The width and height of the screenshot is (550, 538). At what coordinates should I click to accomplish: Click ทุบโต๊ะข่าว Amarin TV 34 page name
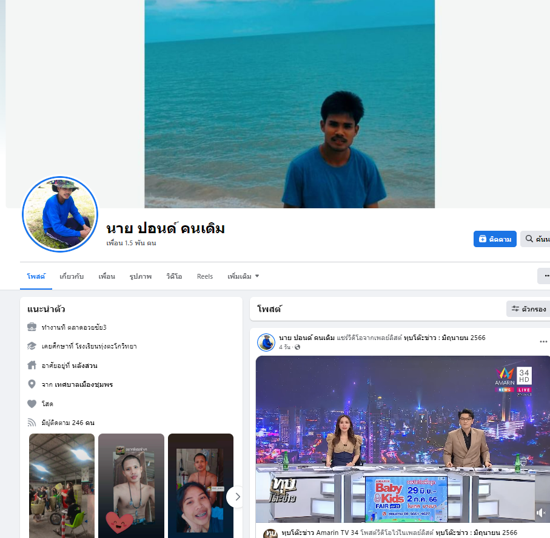pyautogui.click(x=320, y=533)
